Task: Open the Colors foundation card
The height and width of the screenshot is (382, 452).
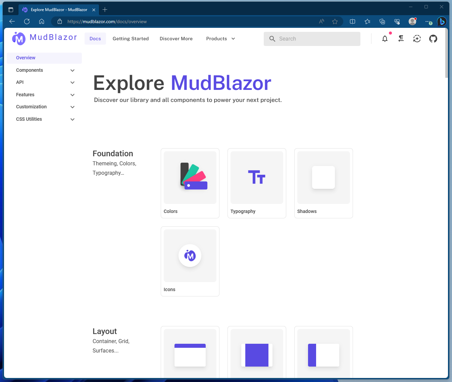Action: 190,183
